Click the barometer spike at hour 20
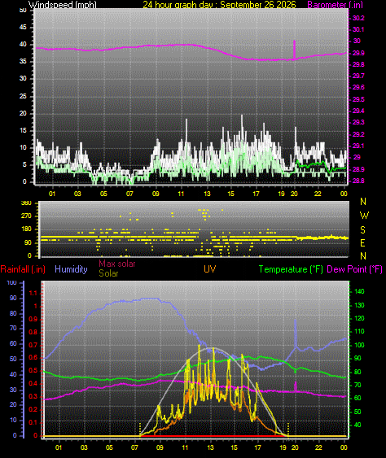 (294, 50)
